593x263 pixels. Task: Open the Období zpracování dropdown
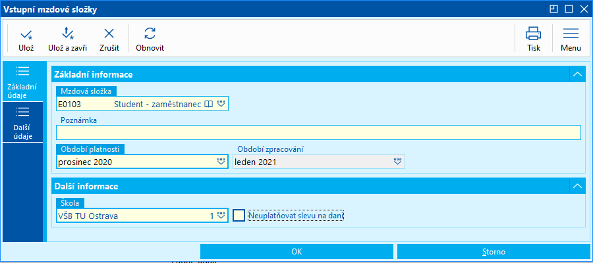pos(397,162)
